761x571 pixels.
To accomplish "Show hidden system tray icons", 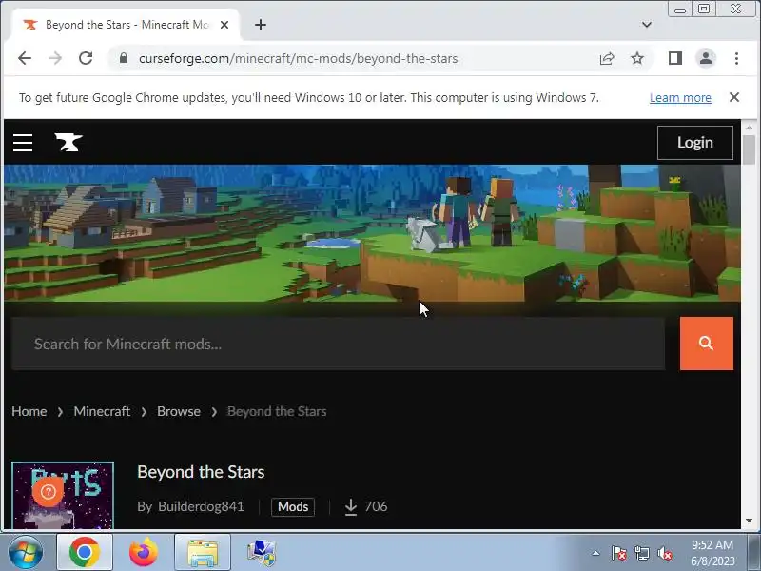I will (x=596, y=553).
